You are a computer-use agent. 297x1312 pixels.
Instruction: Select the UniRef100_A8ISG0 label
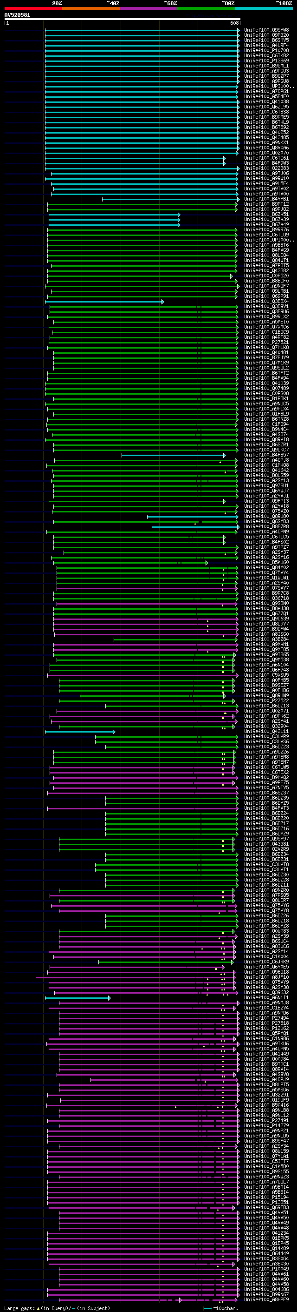(266, 634)
